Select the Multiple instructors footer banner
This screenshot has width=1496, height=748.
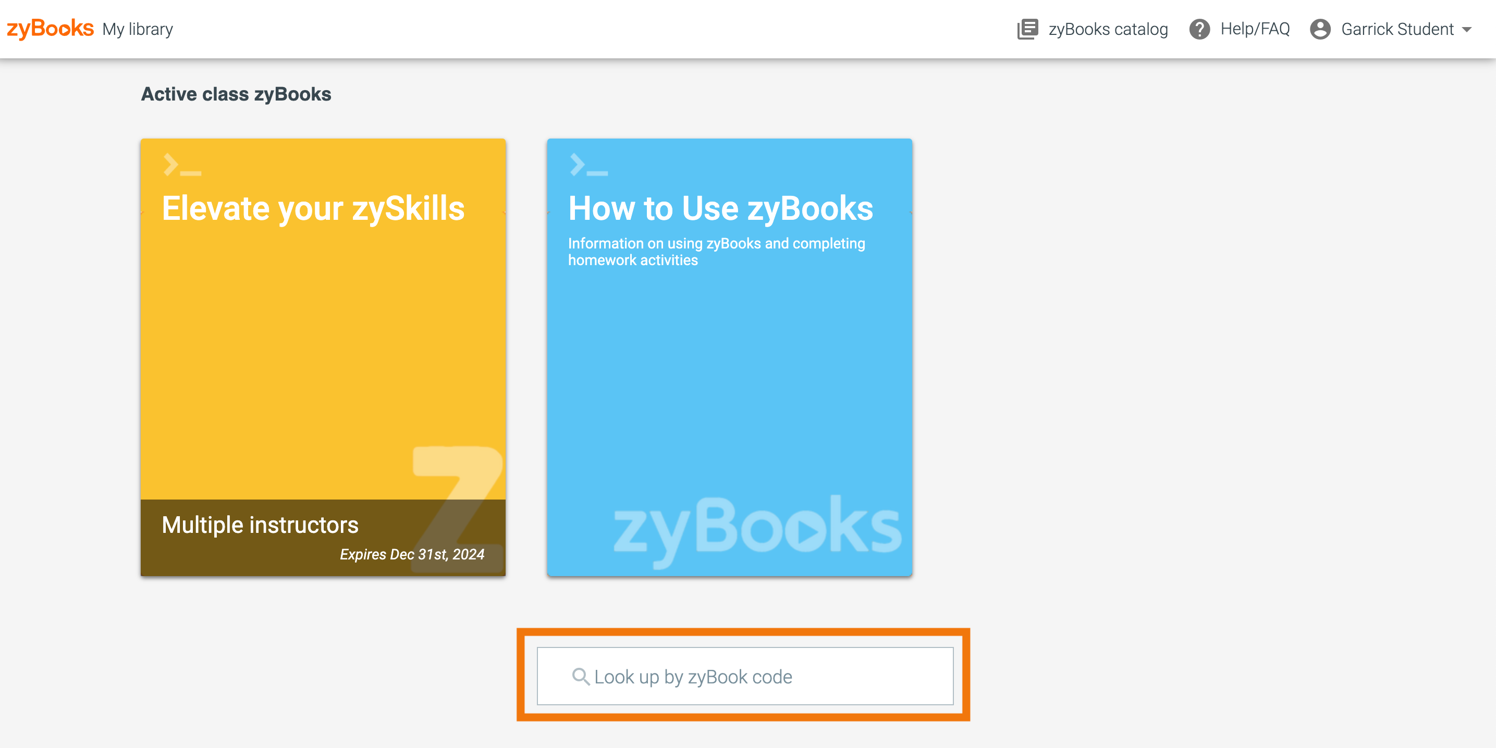[x=260, y=525]
